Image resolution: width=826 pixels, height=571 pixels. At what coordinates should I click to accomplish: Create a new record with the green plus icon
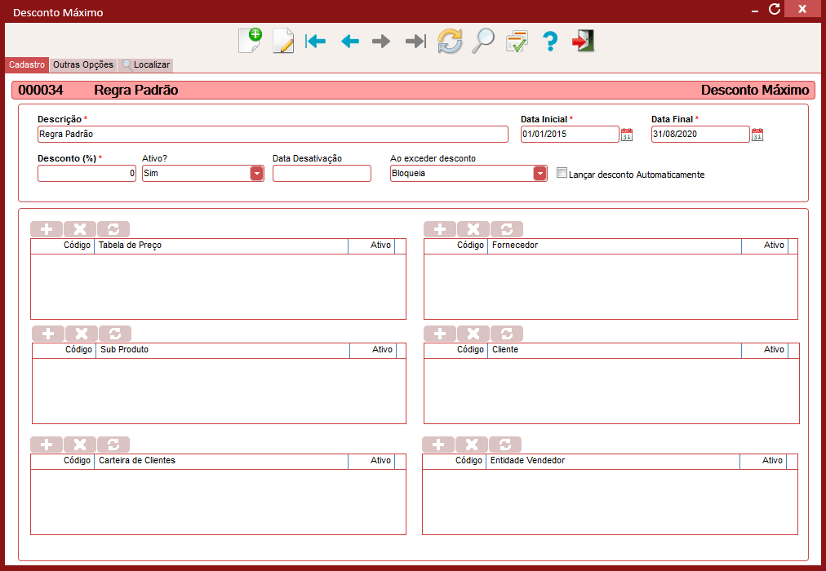(251, 41)
